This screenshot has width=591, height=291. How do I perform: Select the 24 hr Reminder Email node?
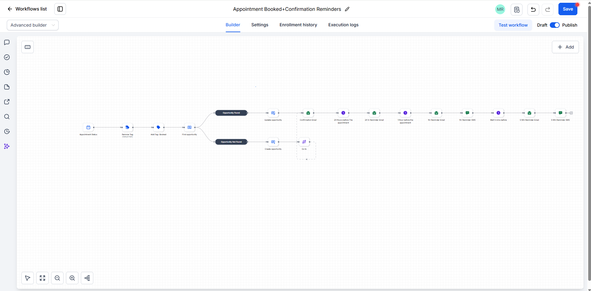pos(374,113)
